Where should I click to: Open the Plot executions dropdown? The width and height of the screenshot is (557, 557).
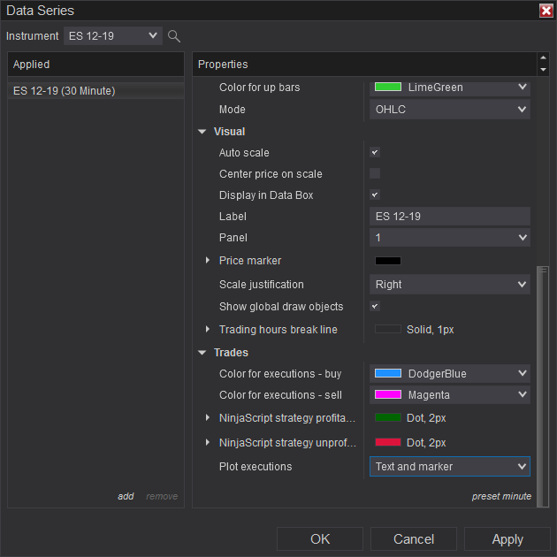coord(449,467)
